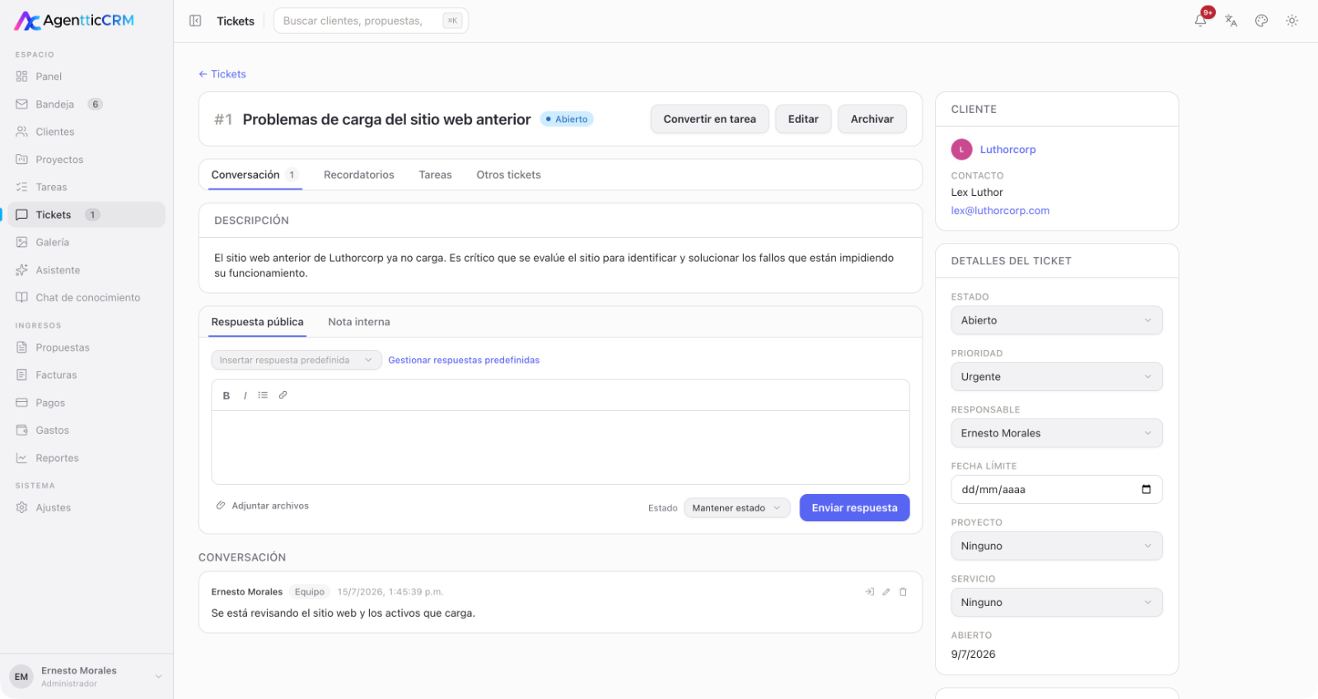Open Galería in the sidebar
1318x699 pixels.
point(86,242)
